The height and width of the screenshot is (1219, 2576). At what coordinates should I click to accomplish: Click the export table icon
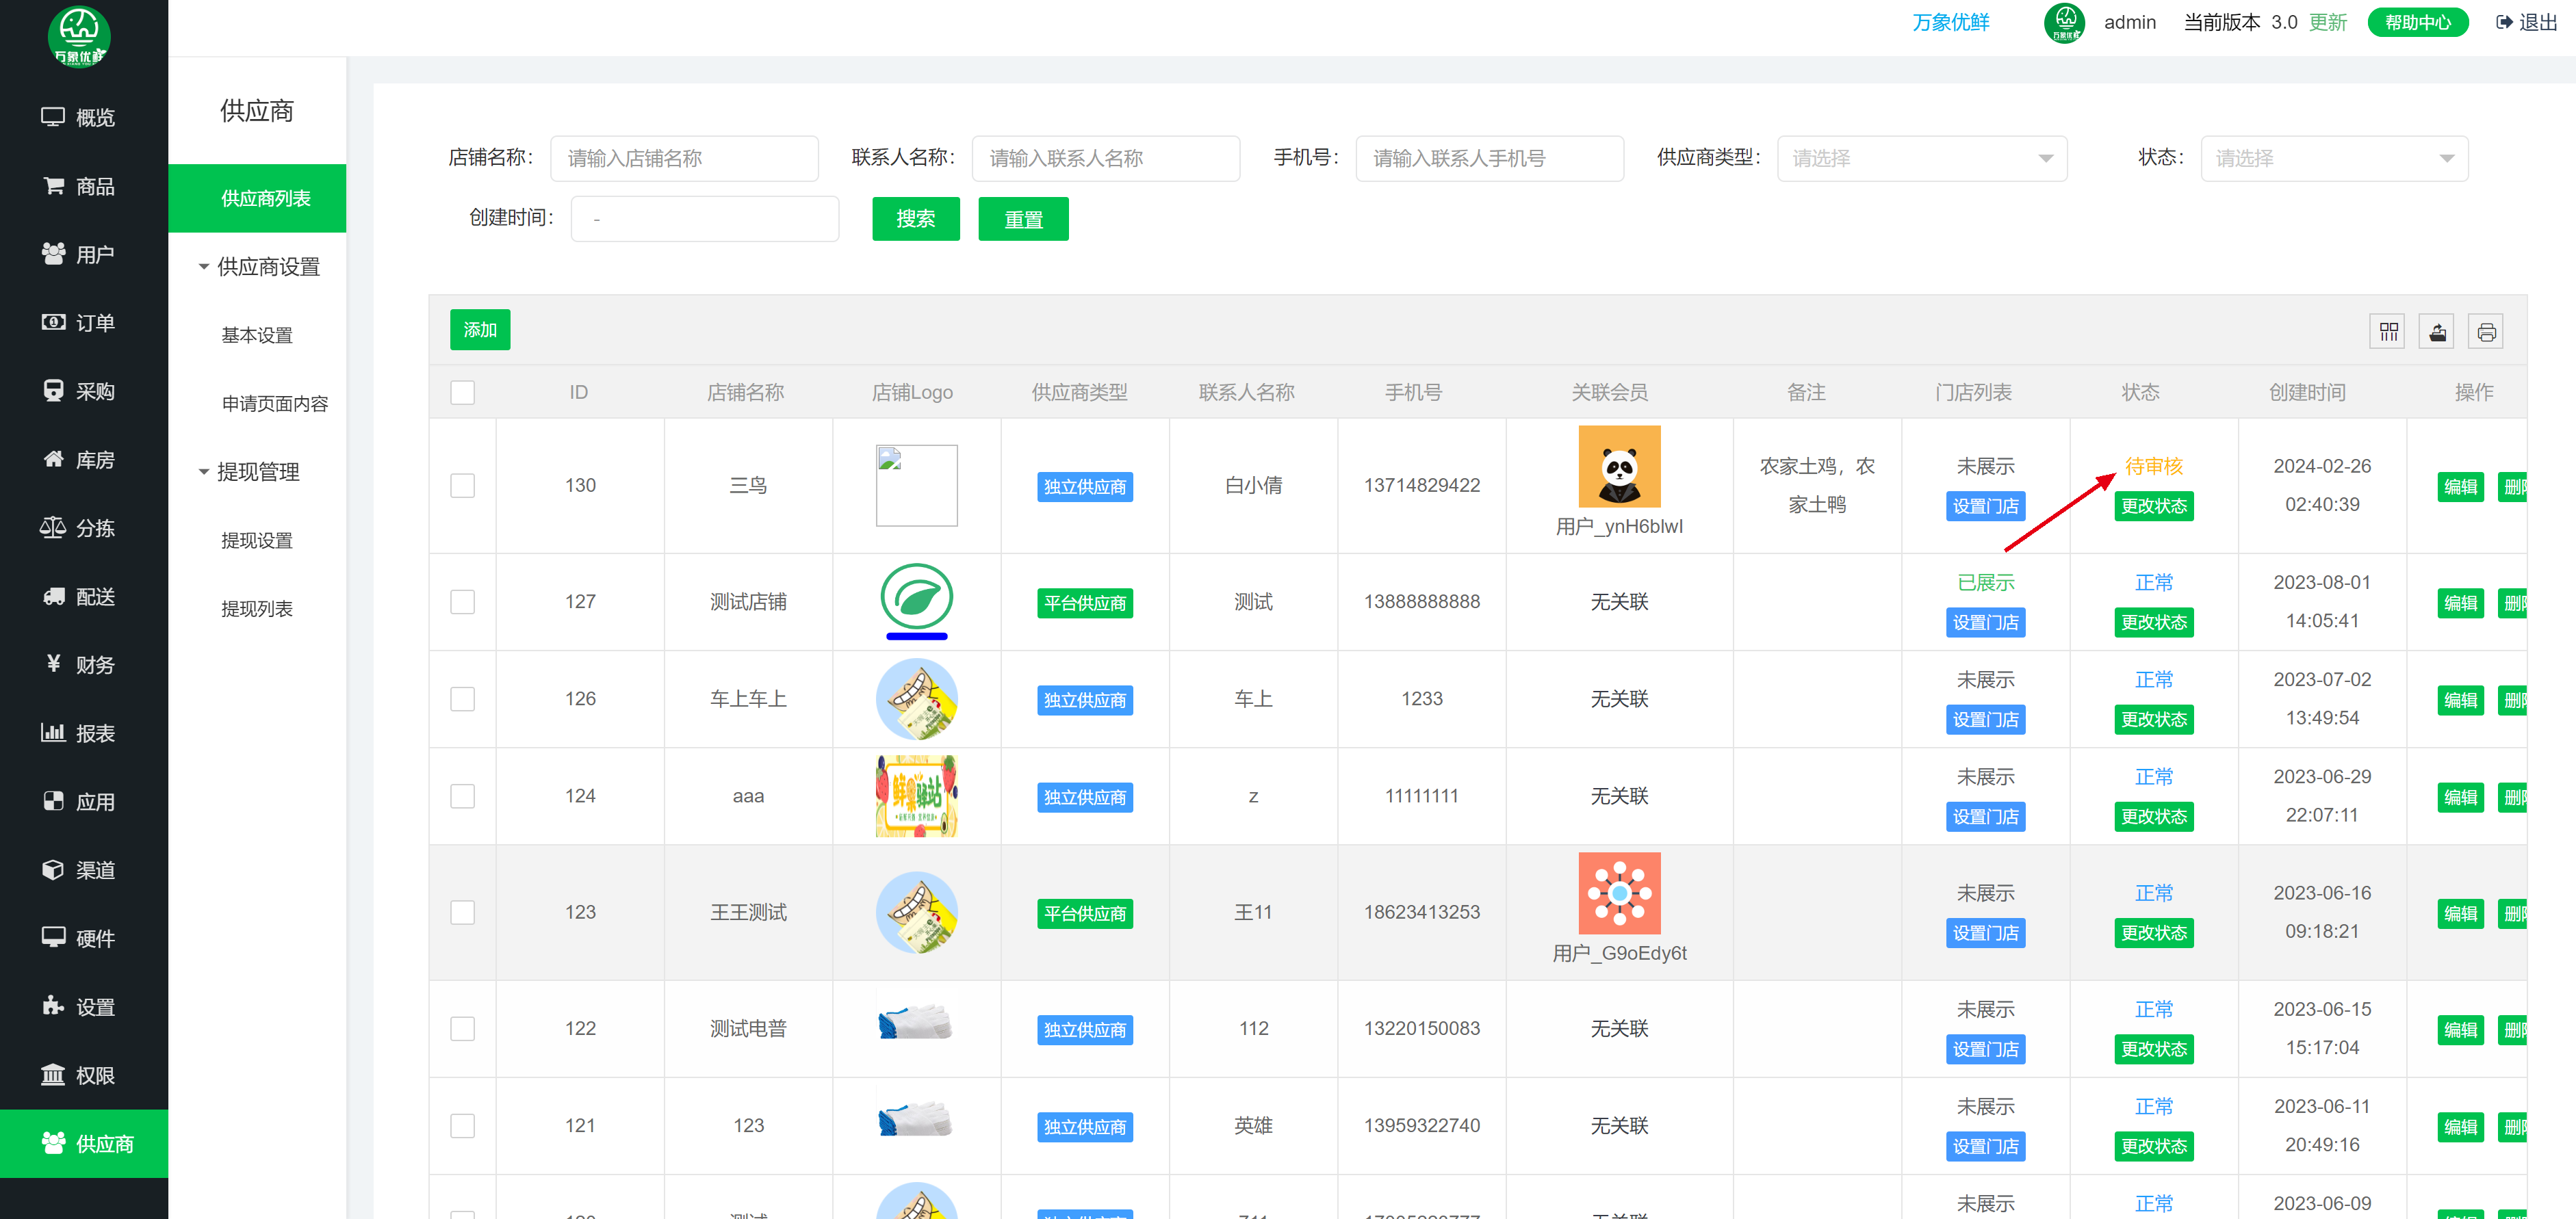pos(2437,332)
